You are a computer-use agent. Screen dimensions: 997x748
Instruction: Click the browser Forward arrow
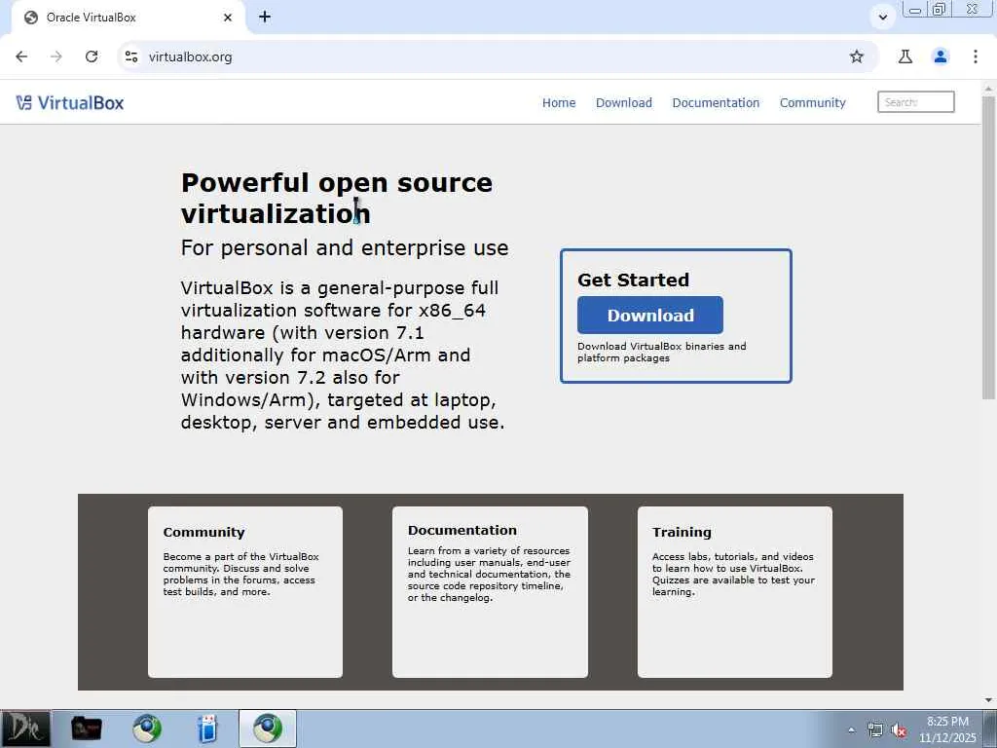coord(55,56)
